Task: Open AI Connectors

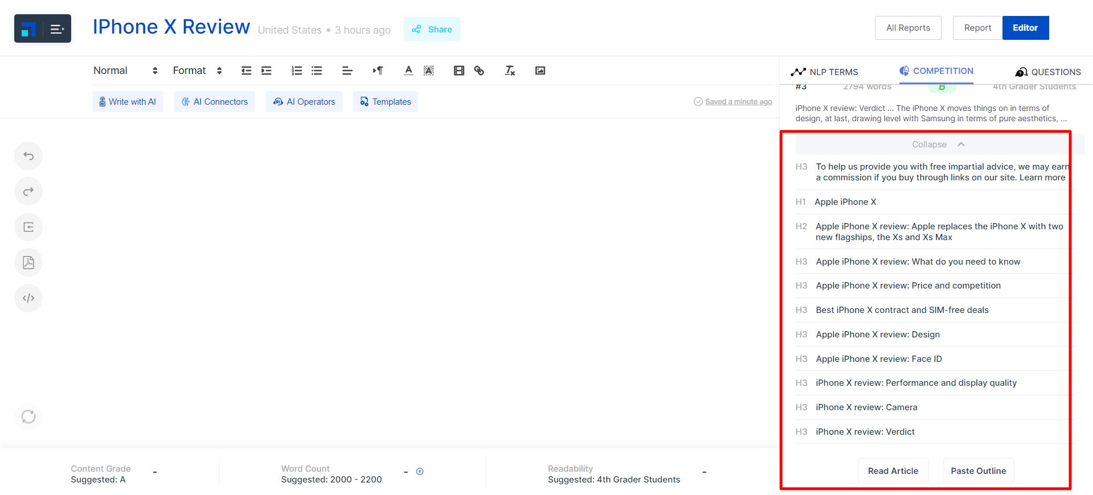Action: [215, 102]
